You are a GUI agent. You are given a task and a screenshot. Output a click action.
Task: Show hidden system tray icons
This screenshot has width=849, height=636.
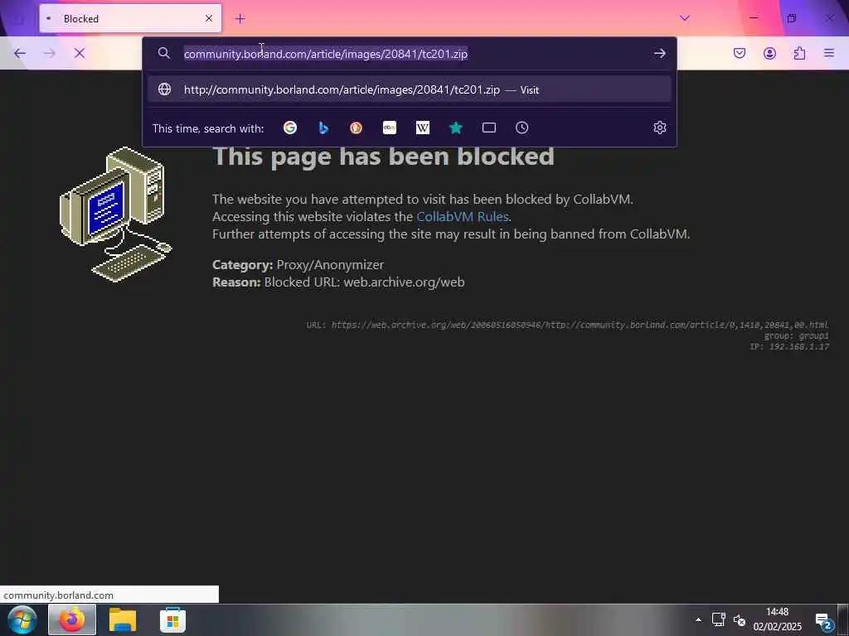point(698,619)
